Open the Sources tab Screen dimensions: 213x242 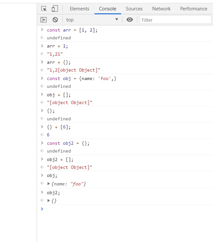tap(134, 9)
